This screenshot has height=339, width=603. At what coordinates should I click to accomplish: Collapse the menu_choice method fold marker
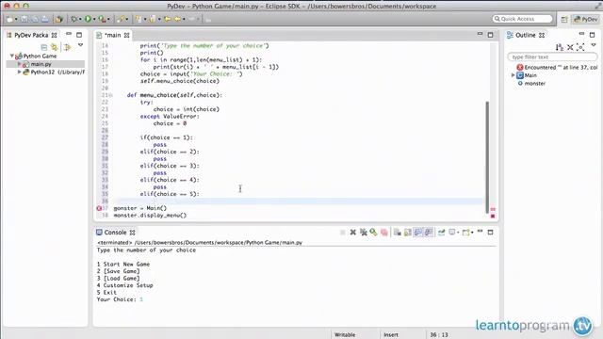(111, 95)
